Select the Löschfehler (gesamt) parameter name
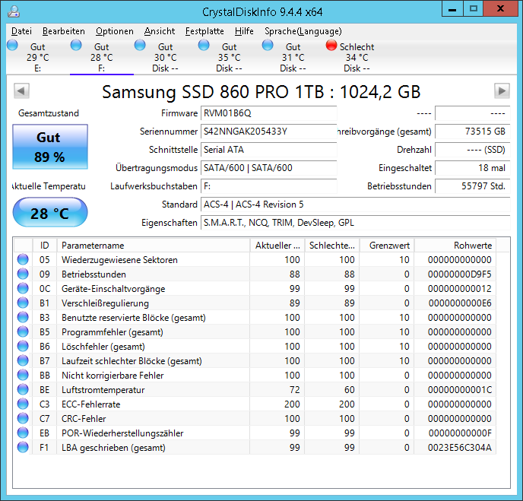Image resolution: width=523 pixels, height=501 pixels. click(x=103, y=347)
